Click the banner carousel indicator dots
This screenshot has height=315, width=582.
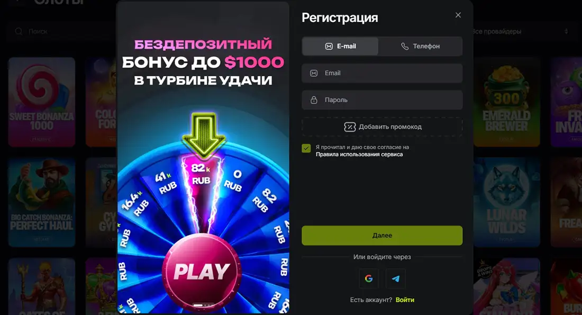203,305
